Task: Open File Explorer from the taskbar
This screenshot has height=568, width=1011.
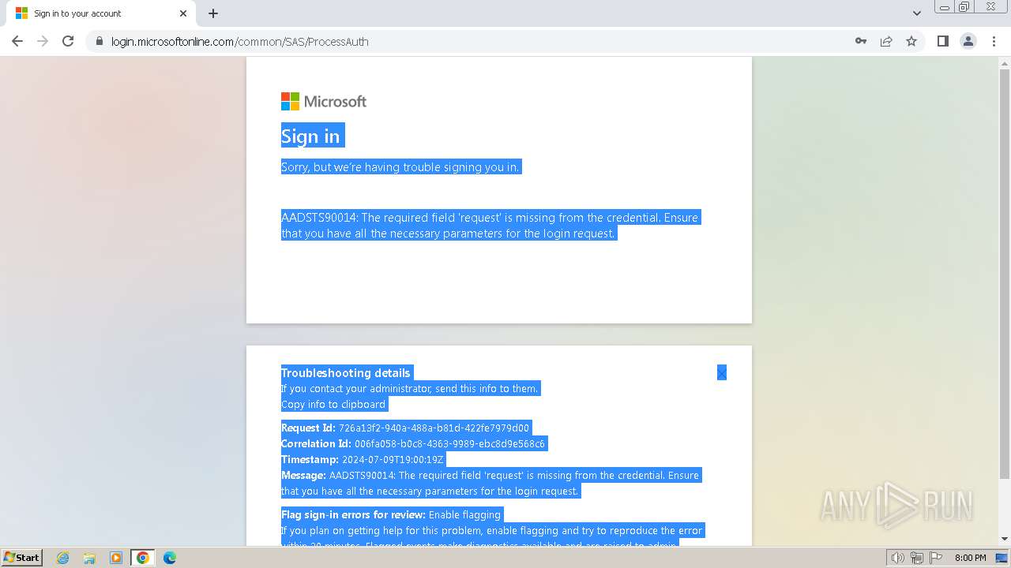Action: click(x=89, y=558)
